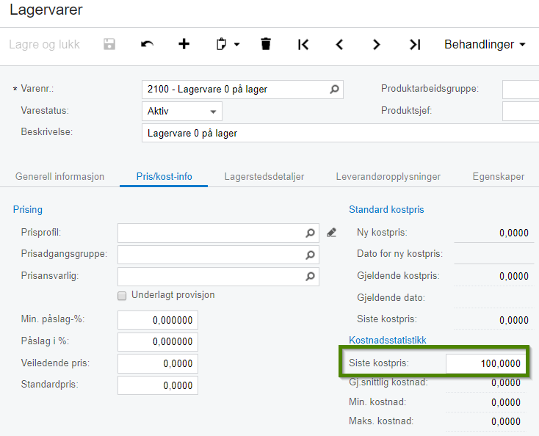
Task: Delete the record with trash icon
Action: click(x=266, y=44)
